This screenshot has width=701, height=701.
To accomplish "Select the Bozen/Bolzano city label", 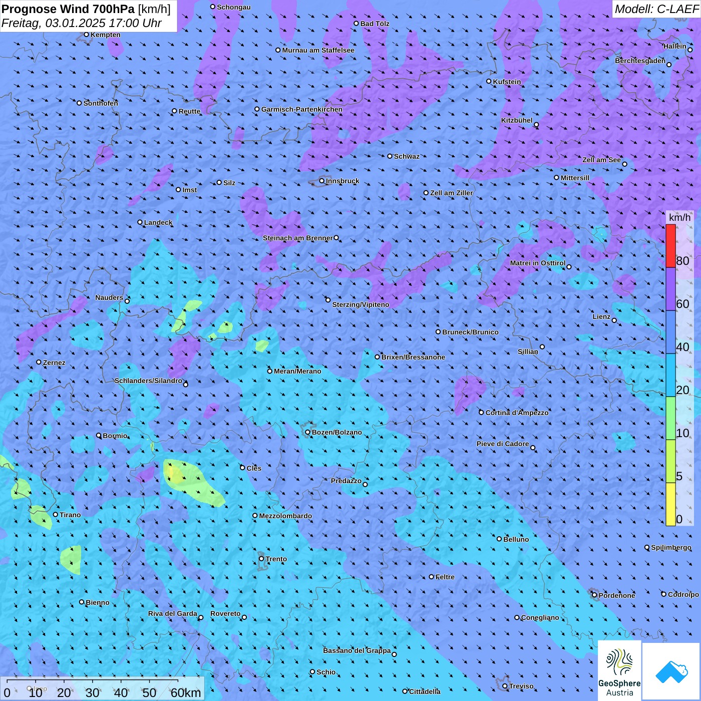I will (x=336, y=432).
